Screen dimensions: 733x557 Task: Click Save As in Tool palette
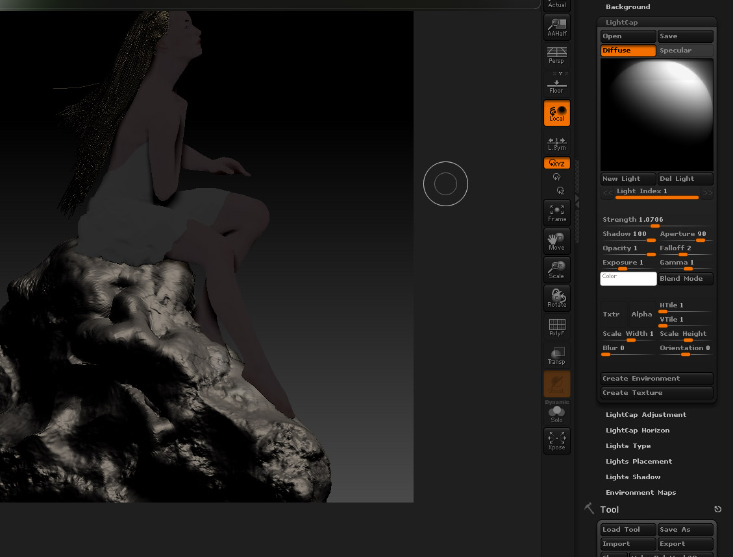[x=686, y=530]
